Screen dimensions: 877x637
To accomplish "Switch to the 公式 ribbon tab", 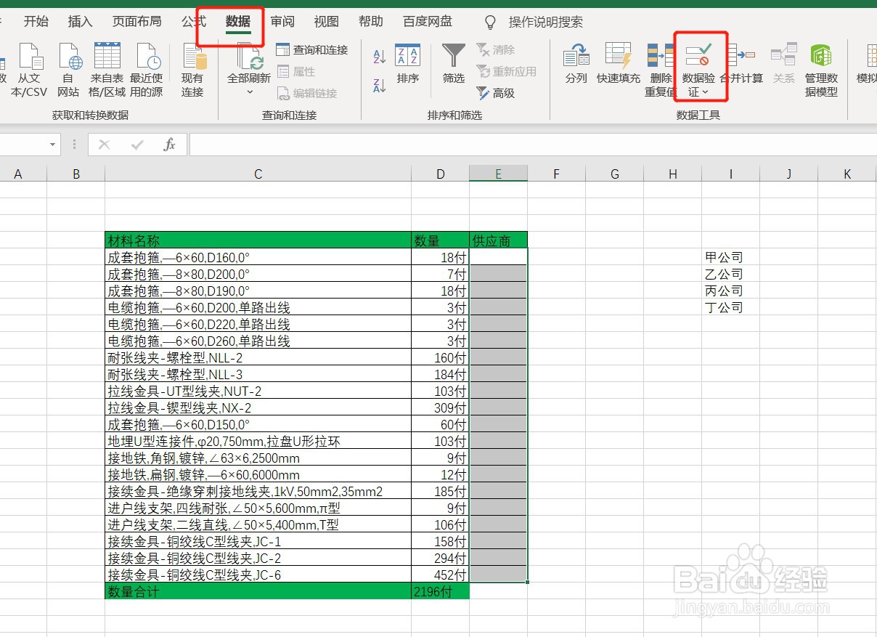I will 192,22.
